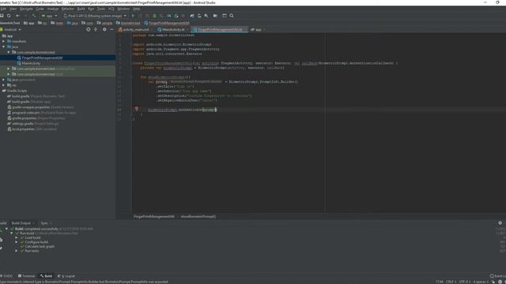Open the Event Log button
Image resolution: width=506 pixels, height=284 pixels.
coord(497,276)
